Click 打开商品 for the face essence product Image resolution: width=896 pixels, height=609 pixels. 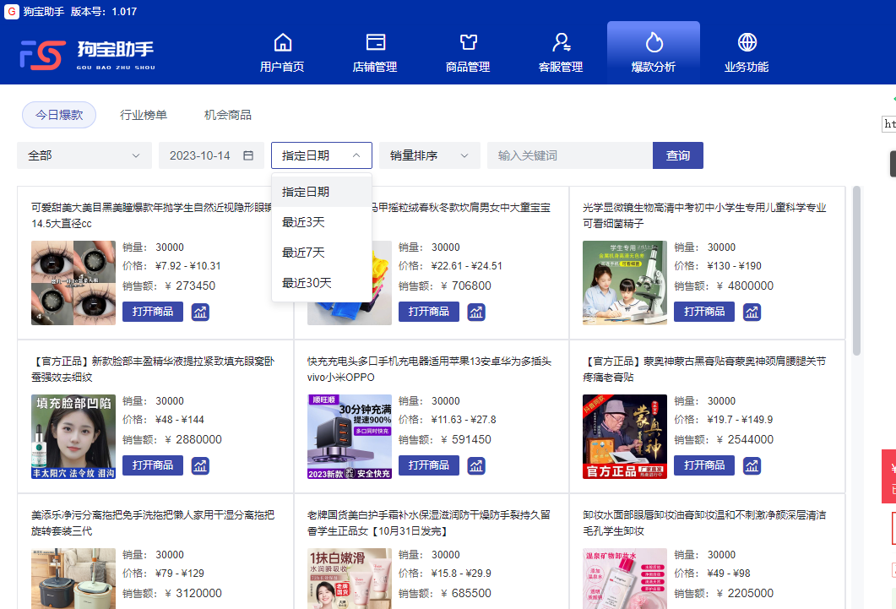153,465
